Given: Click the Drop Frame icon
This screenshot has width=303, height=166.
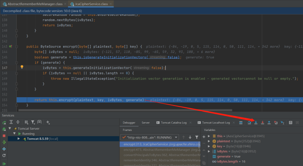Looking at the screenshot, I should coord(276,123).
